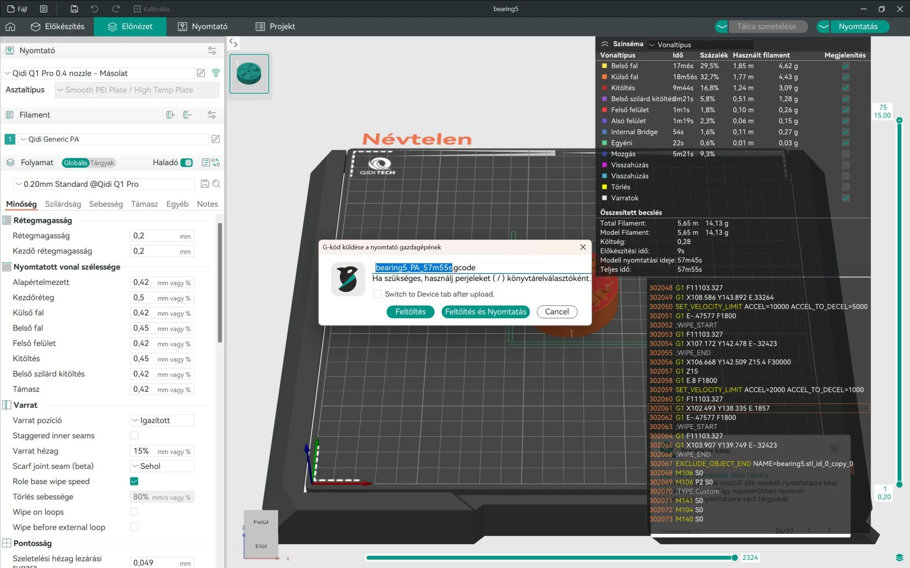Open the home icon in the top bar
Screen dimensions: 910x568
point(10,27)
